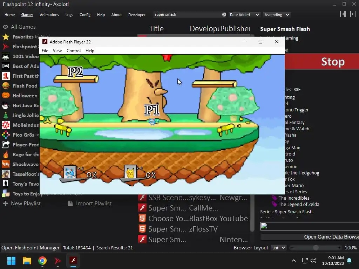Select All Games in the sidebar
The width and height of the screenshot is (359, 269).
20,27
